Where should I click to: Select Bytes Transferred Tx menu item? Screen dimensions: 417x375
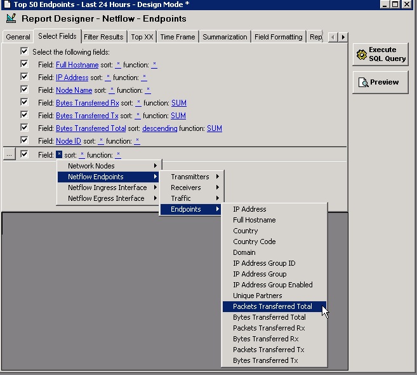point(274,360)
